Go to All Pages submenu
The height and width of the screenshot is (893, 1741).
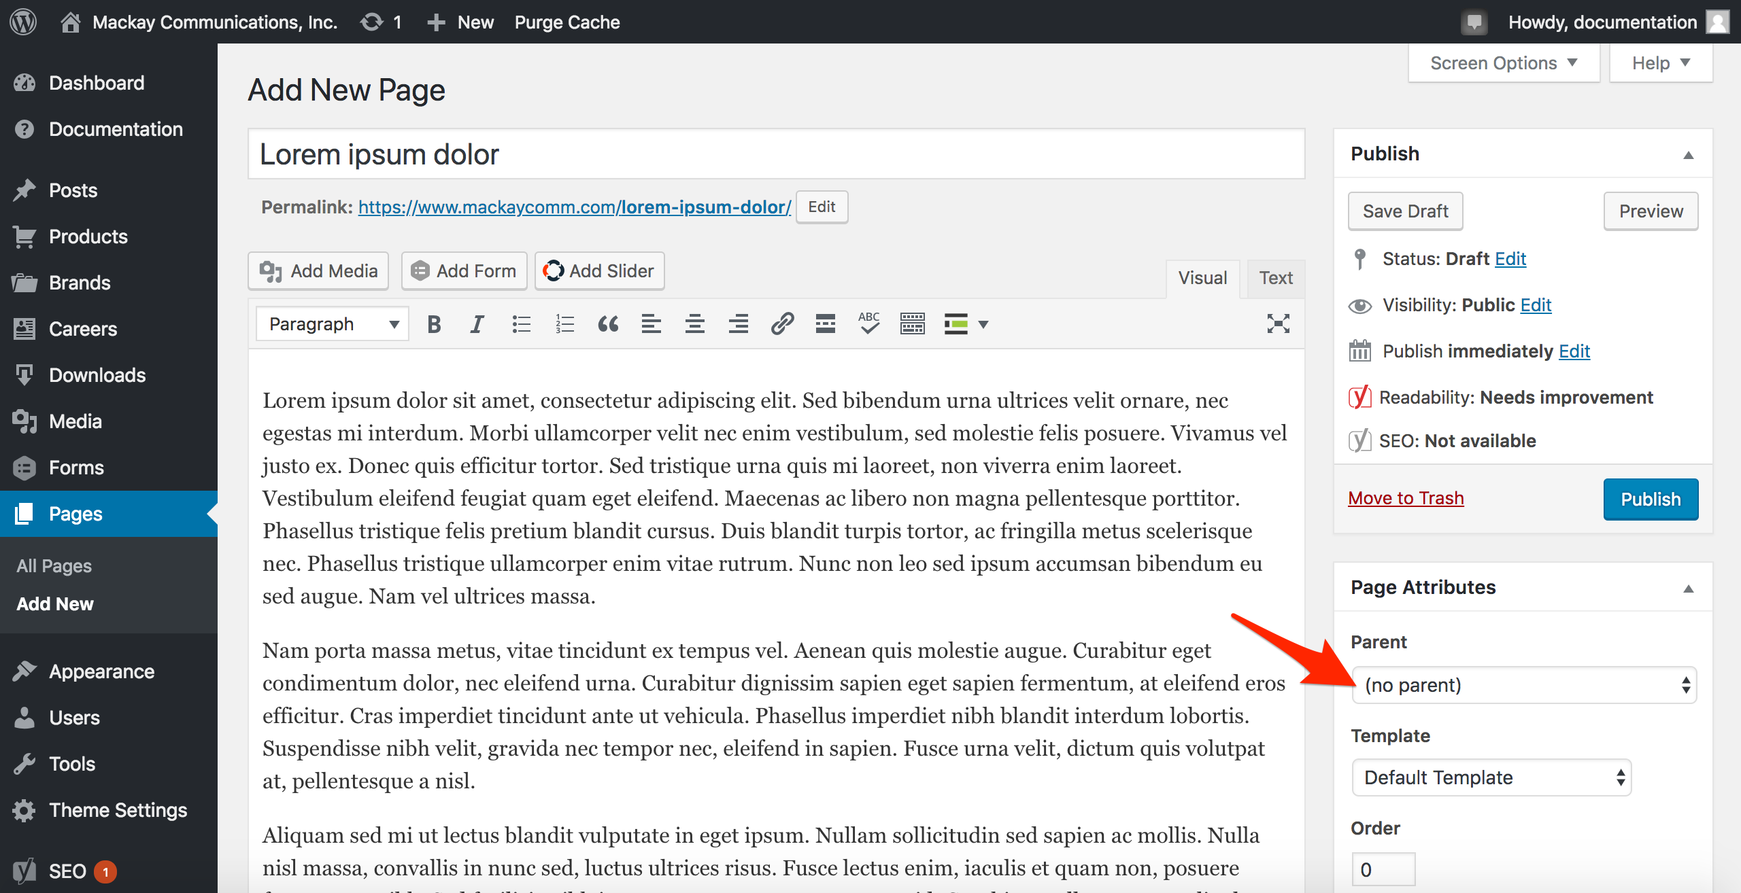(54, 565)
